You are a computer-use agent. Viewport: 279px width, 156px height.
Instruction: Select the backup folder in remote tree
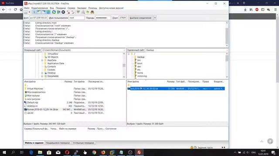click(x=141, y=57)
